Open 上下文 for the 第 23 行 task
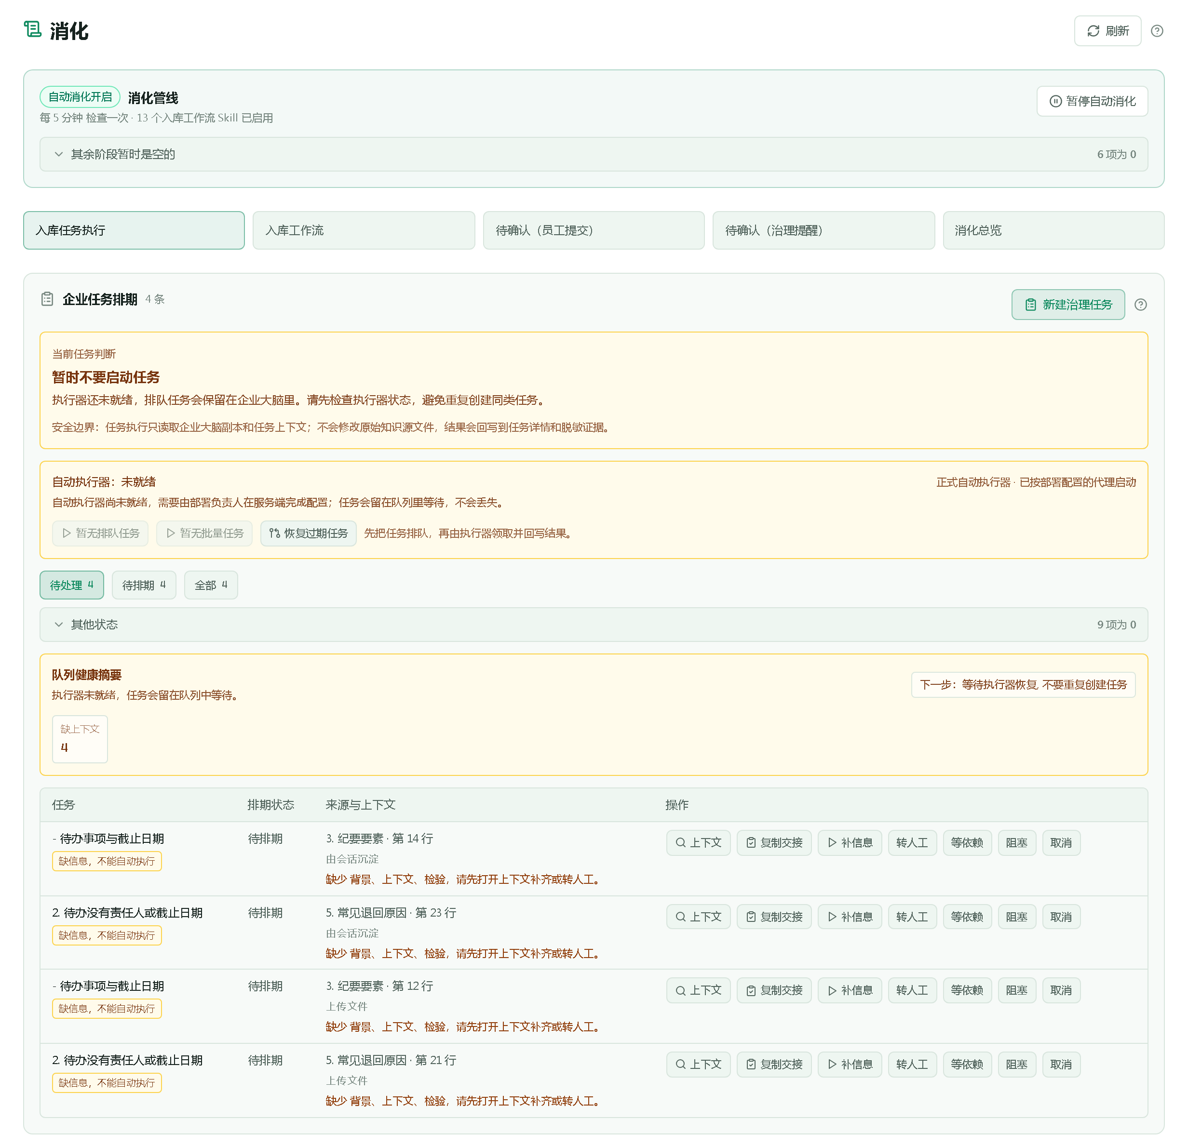Screen dimensions: 1188x1146 pos(698,917)
